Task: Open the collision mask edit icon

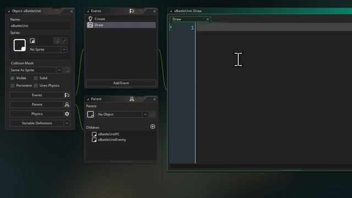Action: [67, 70]
